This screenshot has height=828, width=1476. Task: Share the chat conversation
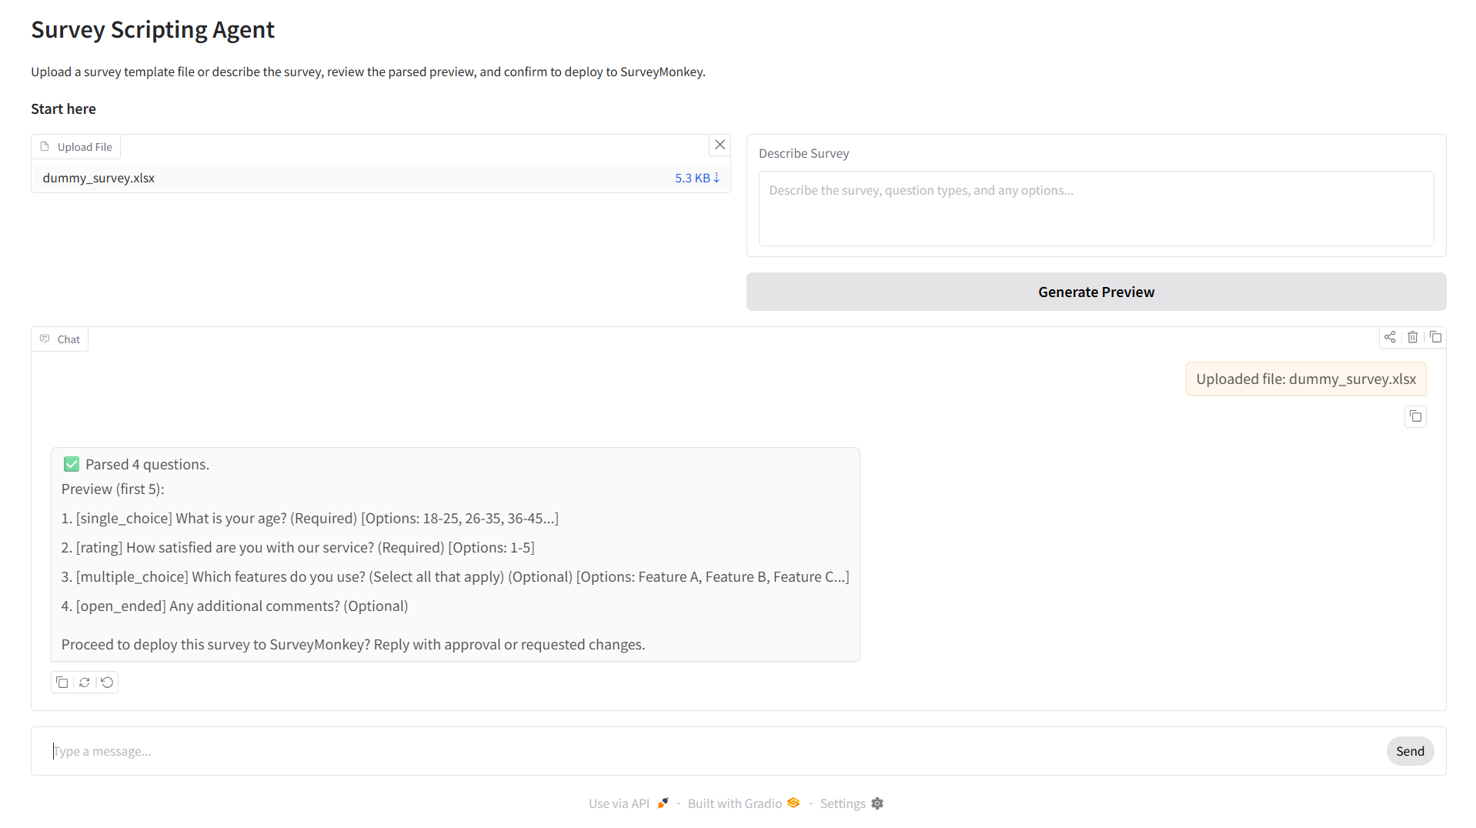tap(1389, 337)
